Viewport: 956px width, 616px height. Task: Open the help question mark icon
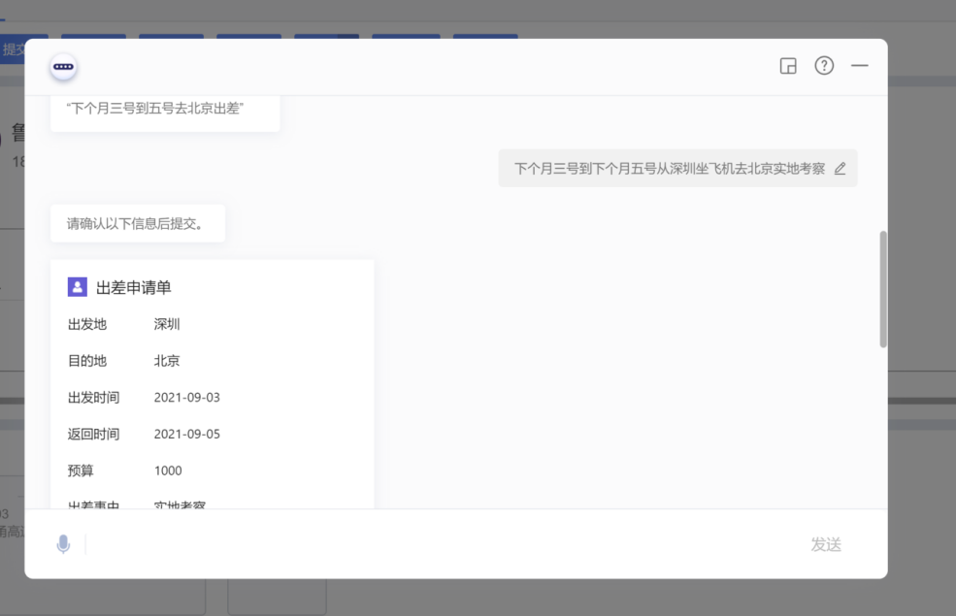824,66
